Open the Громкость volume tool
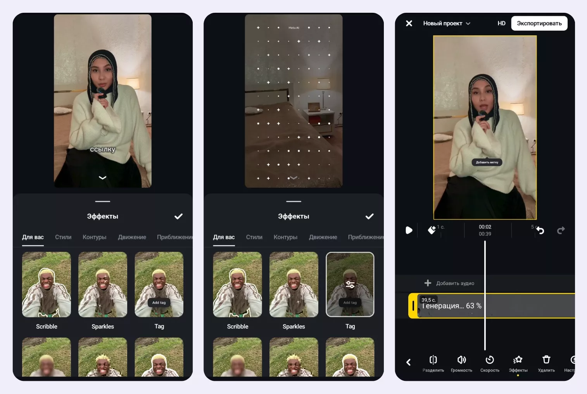 click(461, 363)
